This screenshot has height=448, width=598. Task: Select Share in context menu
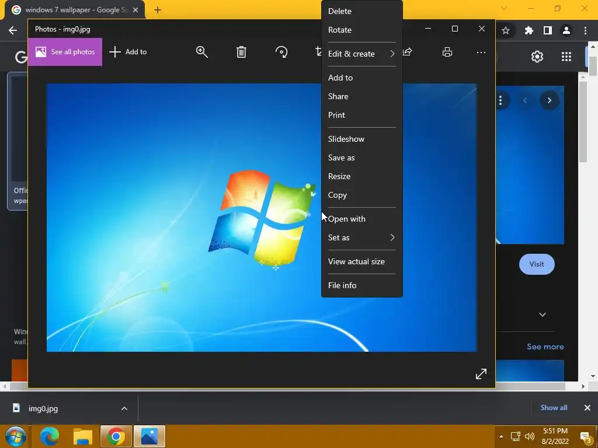[362, 96]
